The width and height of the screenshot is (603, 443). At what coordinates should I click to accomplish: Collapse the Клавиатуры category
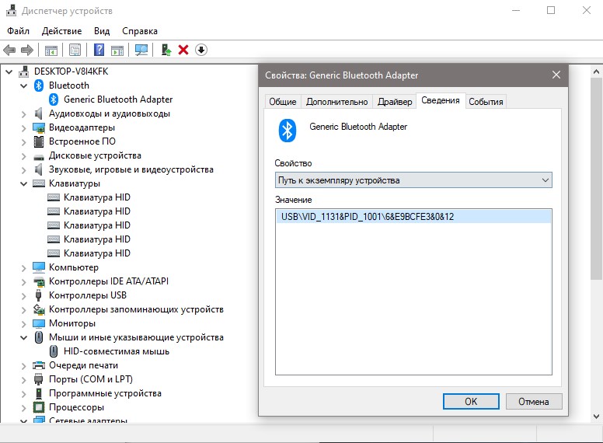tap(24, 184)
